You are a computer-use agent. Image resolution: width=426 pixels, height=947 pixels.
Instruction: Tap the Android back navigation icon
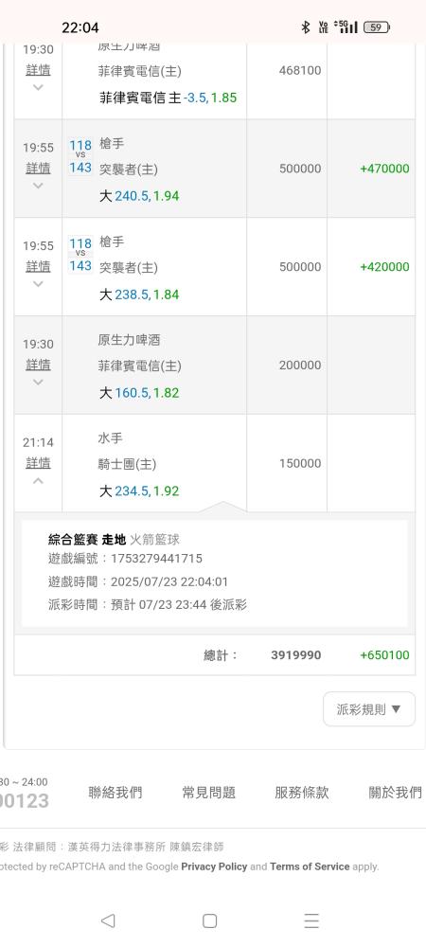[108, 920]
